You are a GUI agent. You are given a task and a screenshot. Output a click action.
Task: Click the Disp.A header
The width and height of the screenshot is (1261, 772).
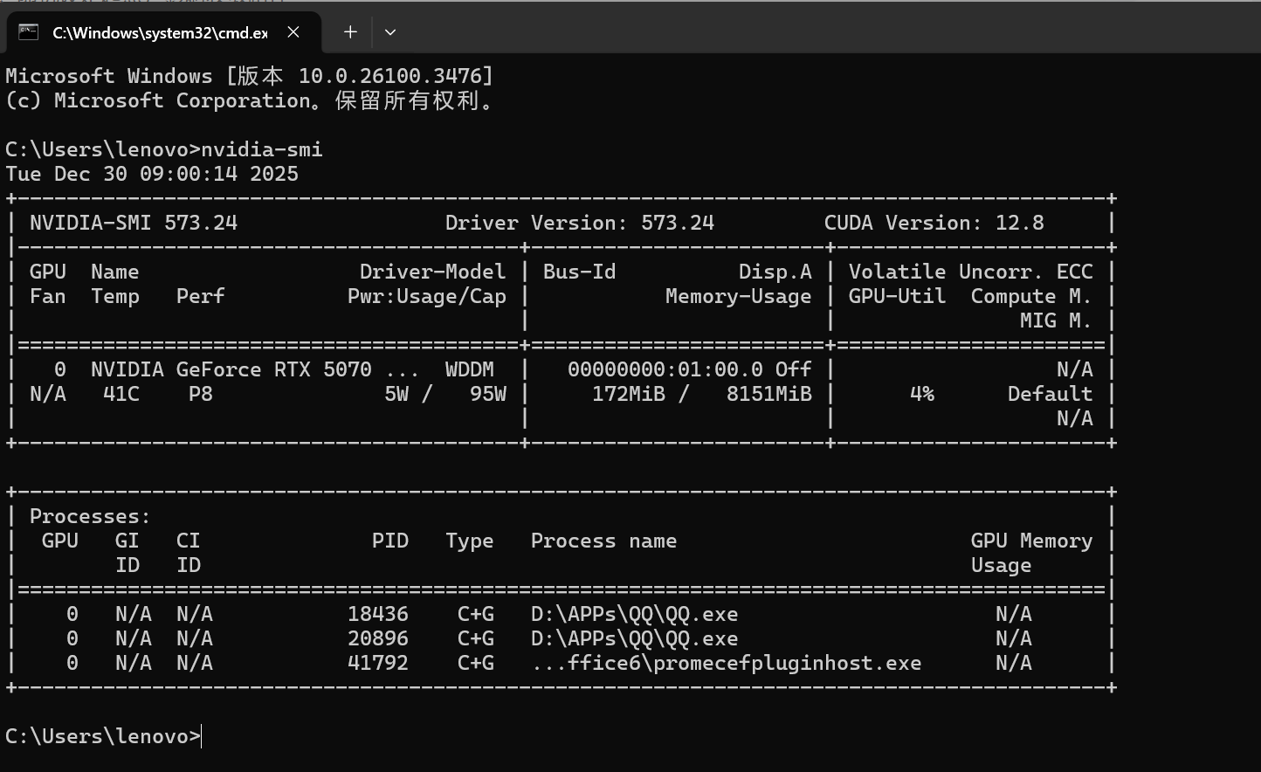775,272
